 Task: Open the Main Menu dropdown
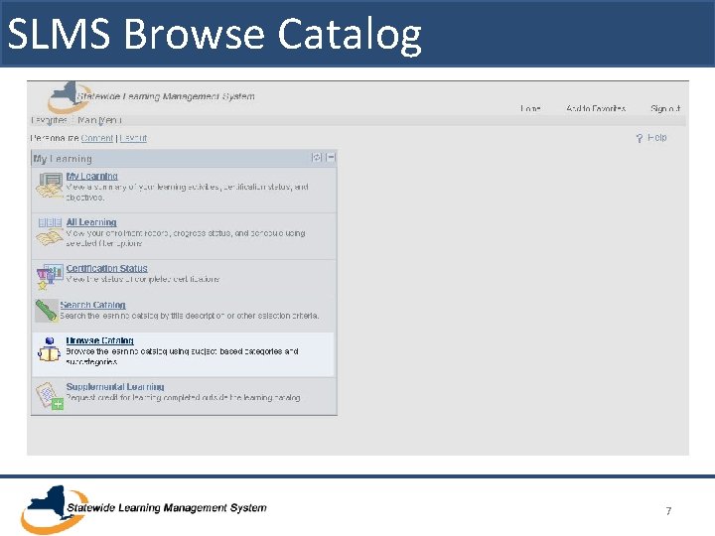tap(99, 120)
